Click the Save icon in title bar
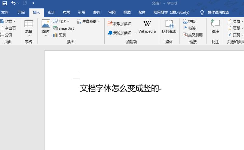Screen dimensions: 244x150 tap(5, 3)
